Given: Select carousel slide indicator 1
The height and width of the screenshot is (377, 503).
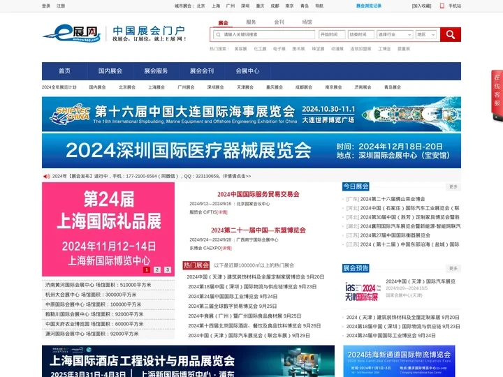Looking at the screenshot, I should tap(147, 269).
